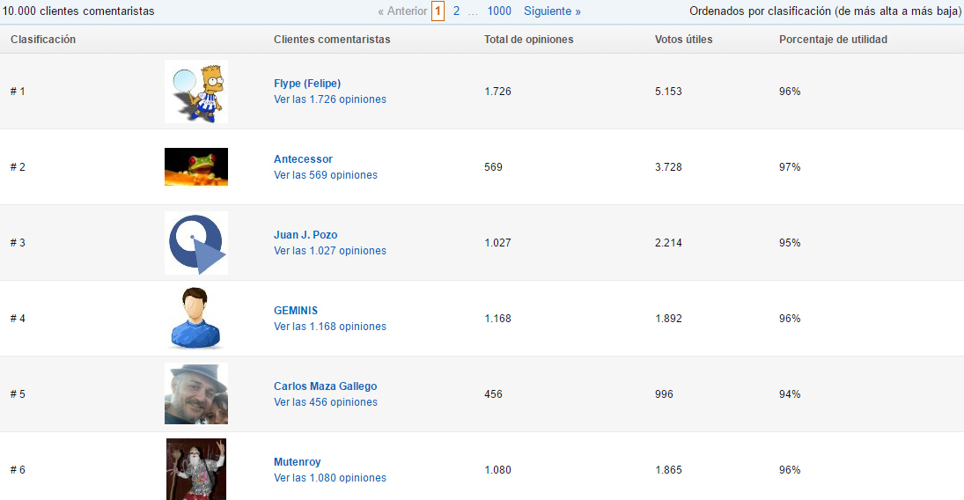The height and width of the screenshot is (500, 964).
Task: Open Carlos Maza Gallego's profile photo
Action: 195,394
